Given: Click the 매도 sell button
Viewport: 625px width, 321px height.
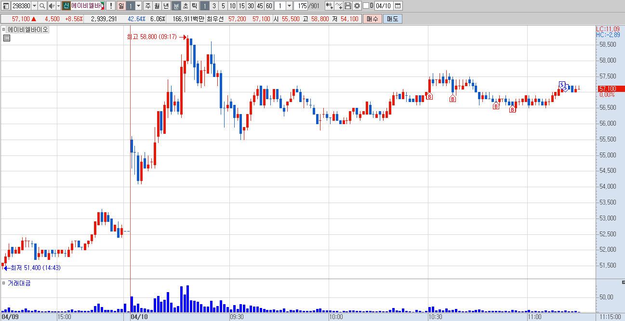Looking at the screenshot, I should click(x=392, y=19).
